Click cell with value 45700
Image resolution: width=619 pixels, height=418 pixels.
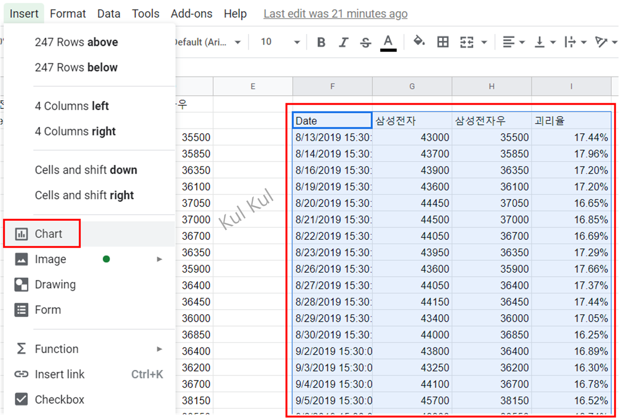412,400
